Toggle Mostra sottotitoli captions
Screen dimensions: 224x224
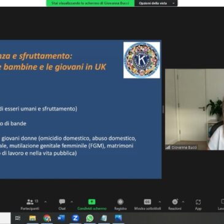pos(147,204)
